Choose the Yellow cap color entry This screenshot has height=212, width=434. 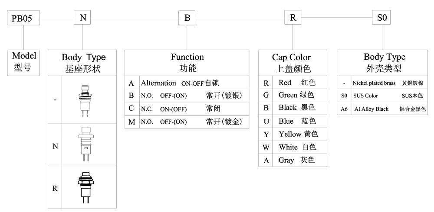[293, 134]
